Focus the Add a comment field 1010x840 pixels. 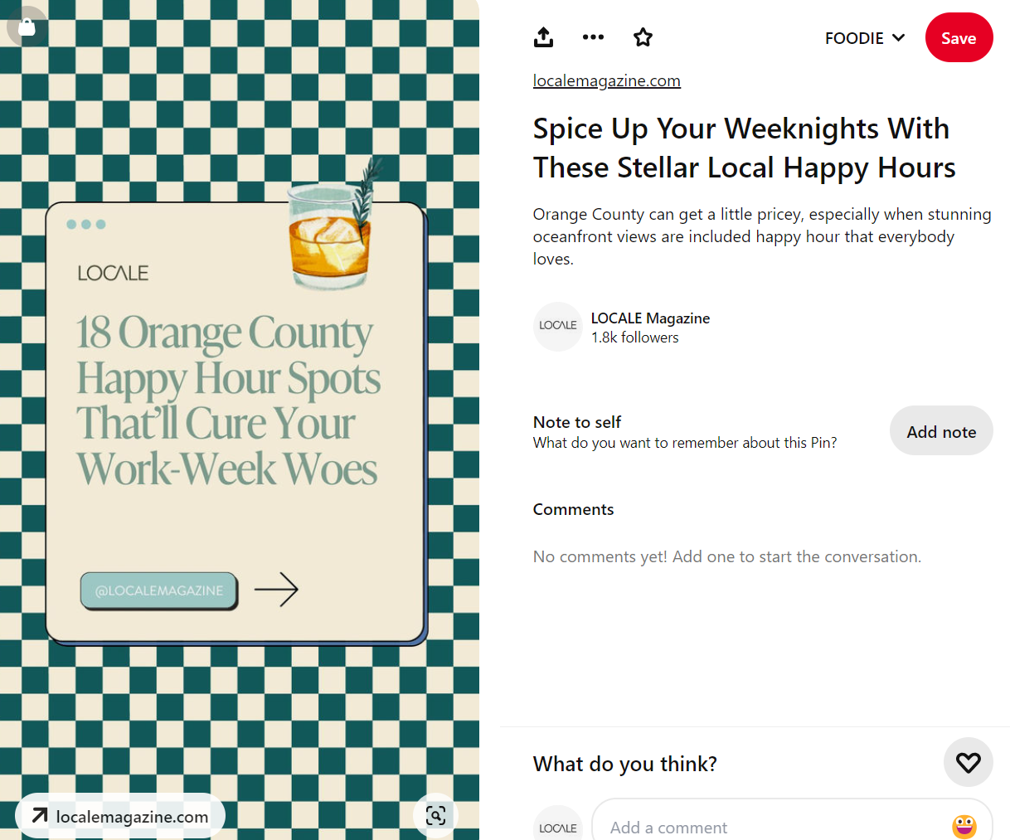click(x=771, y=827)
